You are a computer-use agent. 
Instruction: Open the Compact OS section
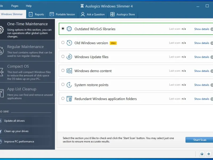point(27,71)
